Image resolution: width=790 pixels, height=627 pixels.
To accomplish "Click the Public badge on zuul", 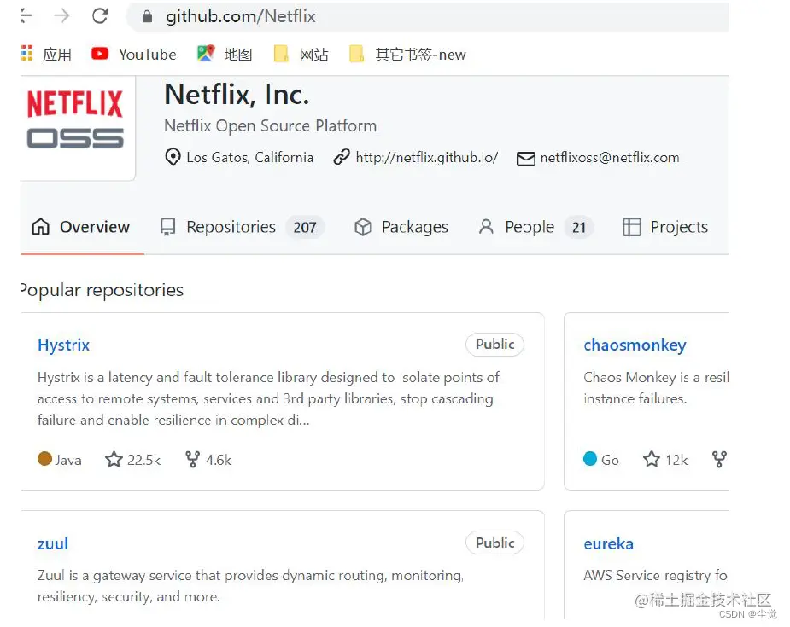I will [x=494, y=543].
